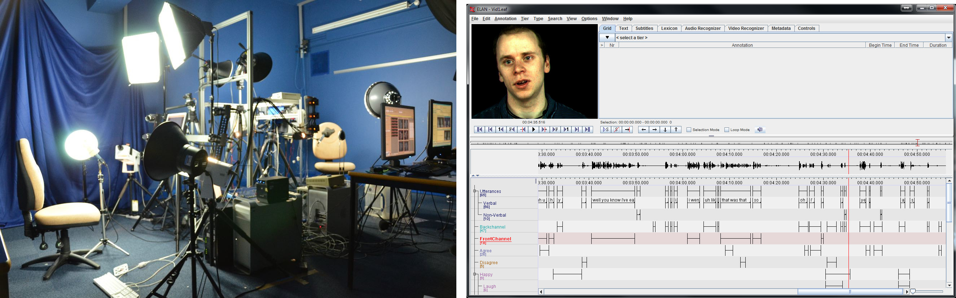Go to the previous annotation with left arrow
The height and width of the screenshot is (298, 956).
[644, 130]
